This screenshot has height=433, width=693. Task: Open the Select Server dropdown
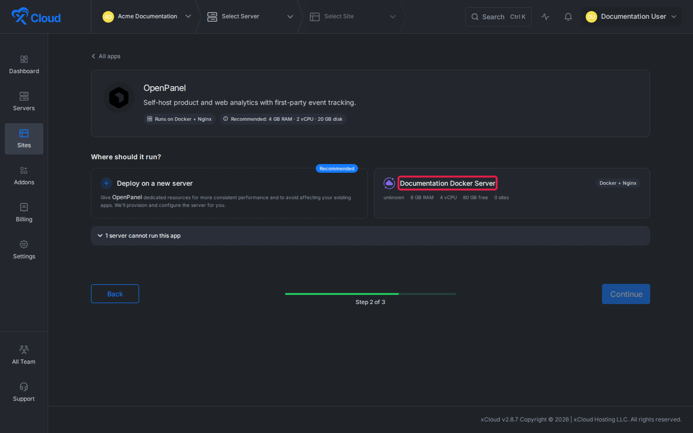point(250,16)
